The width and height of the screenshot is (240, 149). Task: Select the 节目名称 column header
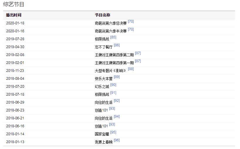102,15
